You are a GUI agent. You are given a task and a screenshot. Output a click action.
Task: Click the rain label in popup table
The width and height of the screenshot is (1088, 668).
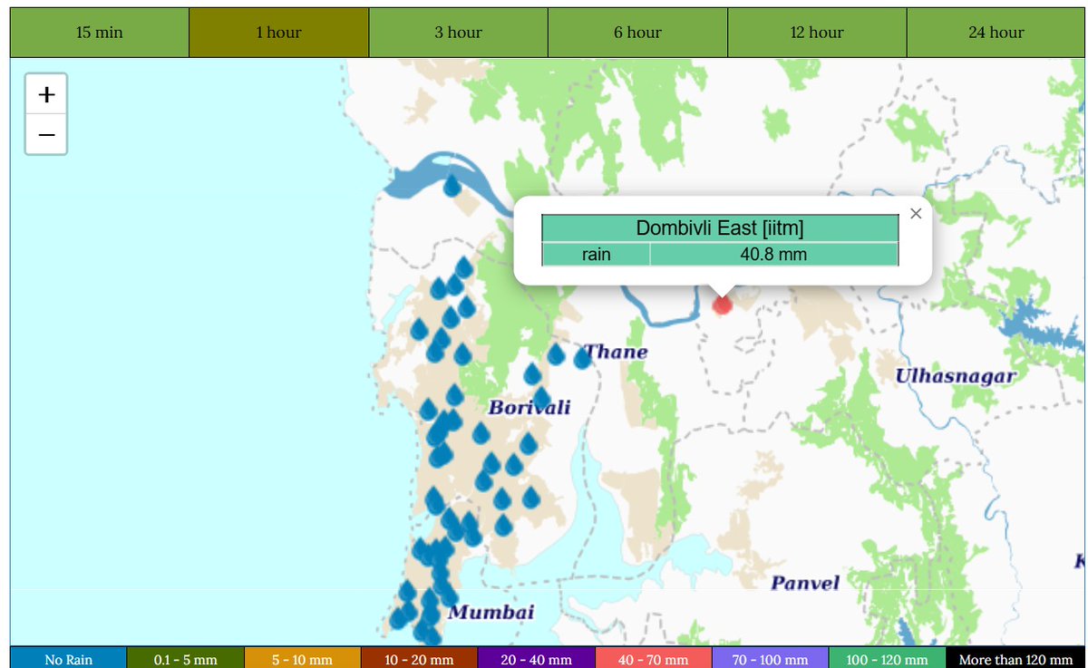[x=596, y=255]
